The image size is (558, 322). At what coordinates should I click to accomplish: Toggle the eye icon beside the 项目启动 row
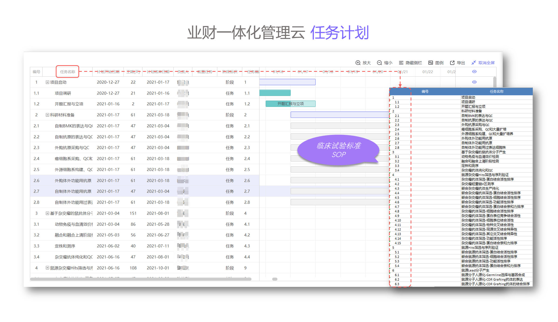click(x=474, y=82)
